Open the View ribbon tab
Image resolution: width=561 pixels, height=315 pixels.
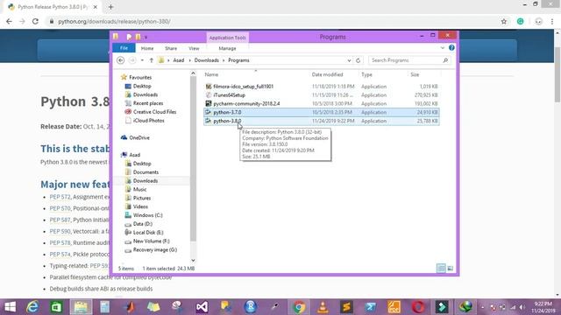tap(194, 48)
